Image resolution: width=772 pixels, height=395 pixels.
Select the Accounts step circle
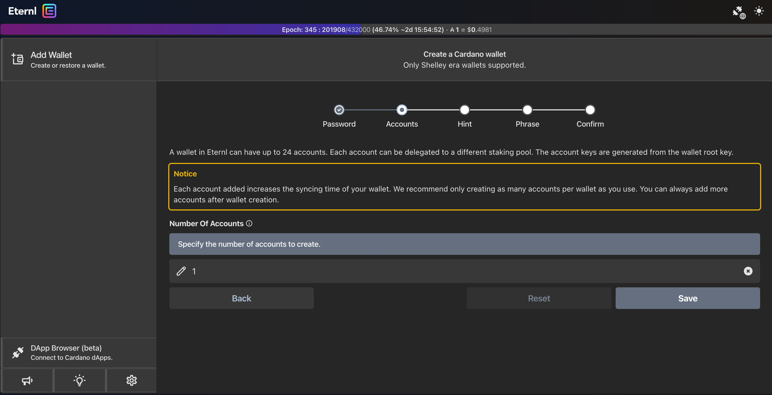(x=402, y=110)
